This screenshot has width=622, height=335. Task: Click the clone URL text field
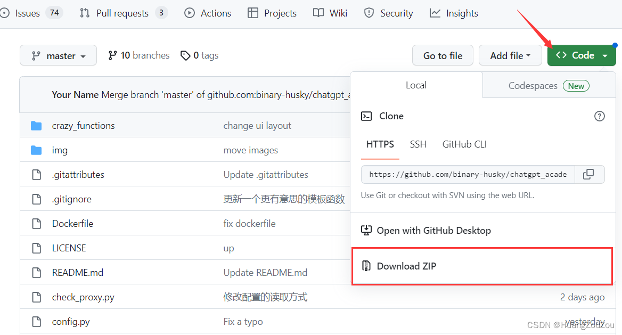coord(468,175)
